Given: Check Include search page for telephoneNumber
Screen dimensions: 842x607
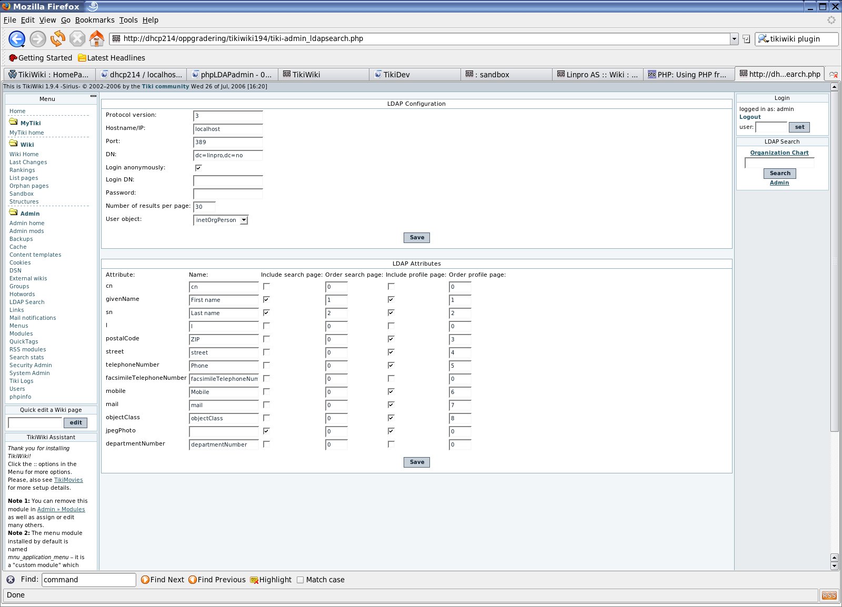Looking at the screenshot, I should click(x=267, y=365).
